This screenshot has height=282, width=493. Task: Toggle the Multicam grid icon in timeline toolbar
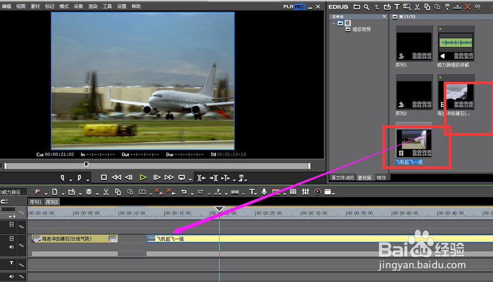(x=293, y=192)
